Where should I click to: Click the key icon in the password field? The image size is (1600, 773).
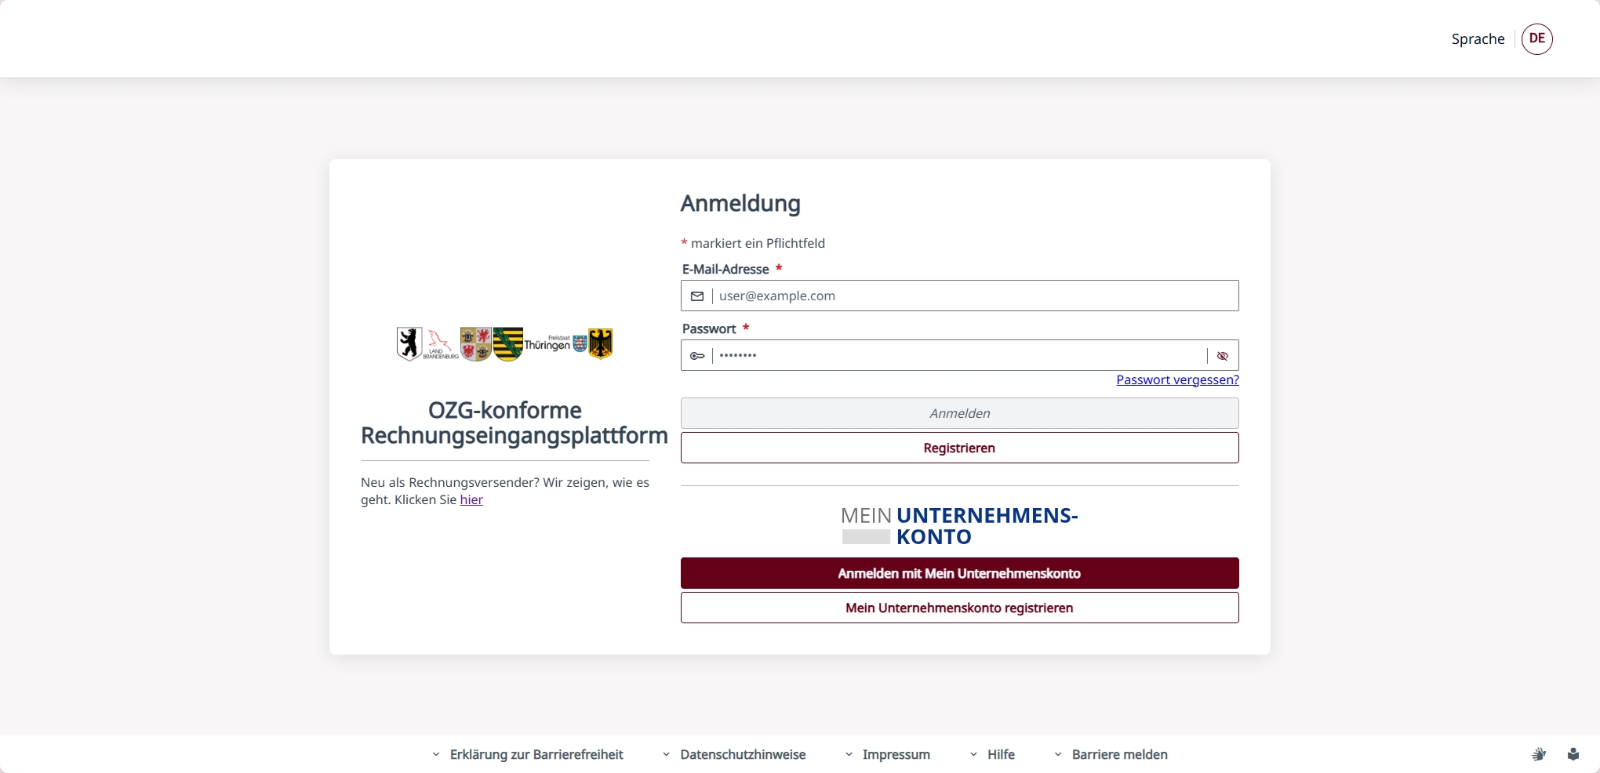click(x=696, y=356)
